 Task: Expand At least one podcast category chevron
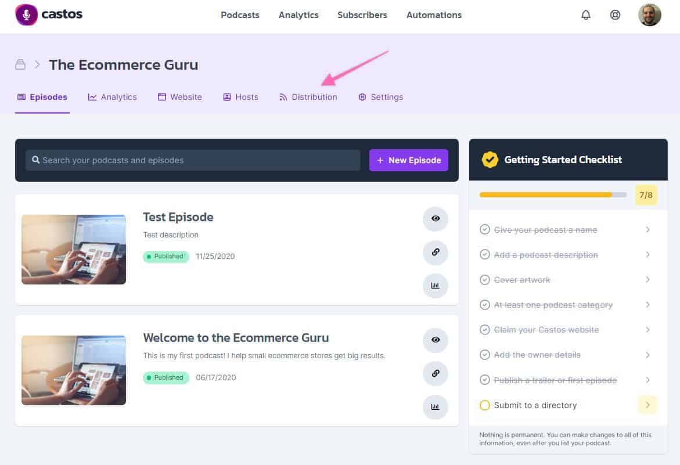[647, 305]
